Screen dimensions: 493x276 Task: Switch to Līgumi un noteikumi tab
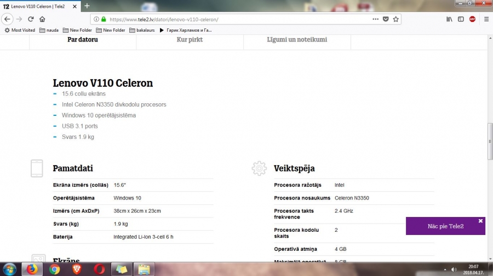297,40
